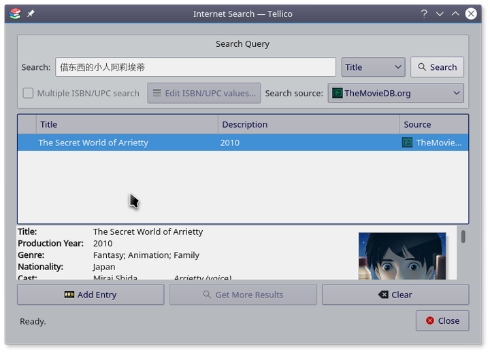Screen dimensions: 490x353
Task: Clear the search results
Action: pyautogui.click(x=395, y=295)
